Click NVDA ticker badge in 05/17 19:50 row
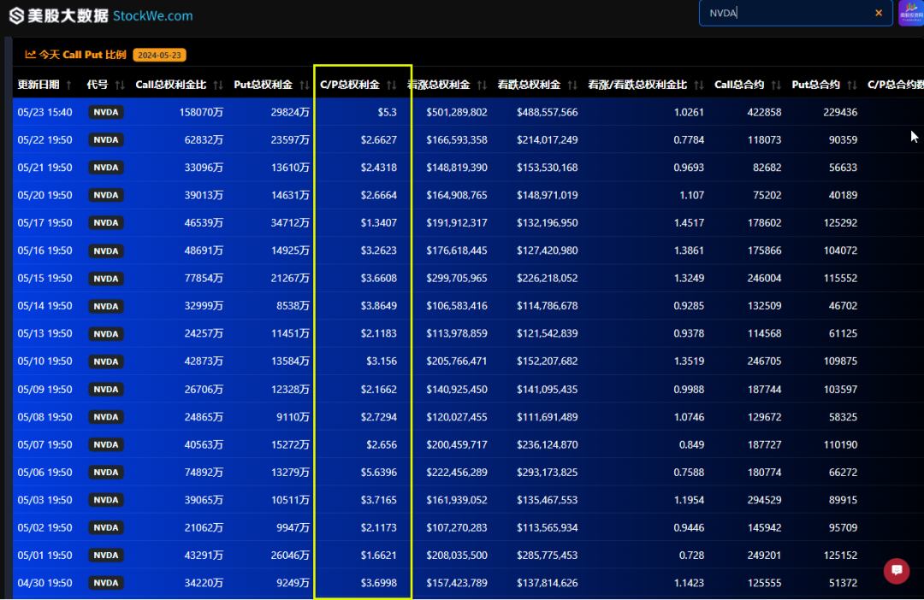 click(x=106, y=222)
